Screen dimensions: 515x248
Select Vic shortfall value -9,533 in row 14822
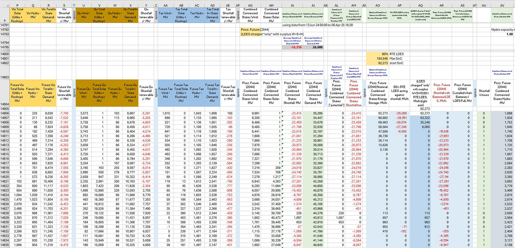tap(64, 185)
